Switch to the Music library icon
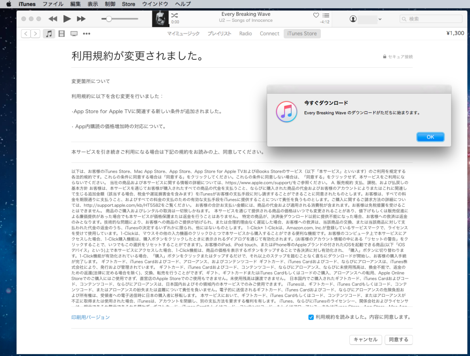This screenshot has height=356, width=470. click(x=49, y=34)
